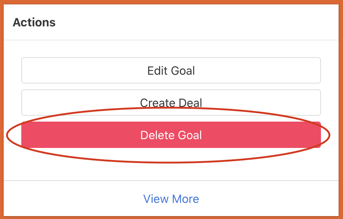343x219 pixels.
Task: Show more actions via View More
Action: point(171,199)
